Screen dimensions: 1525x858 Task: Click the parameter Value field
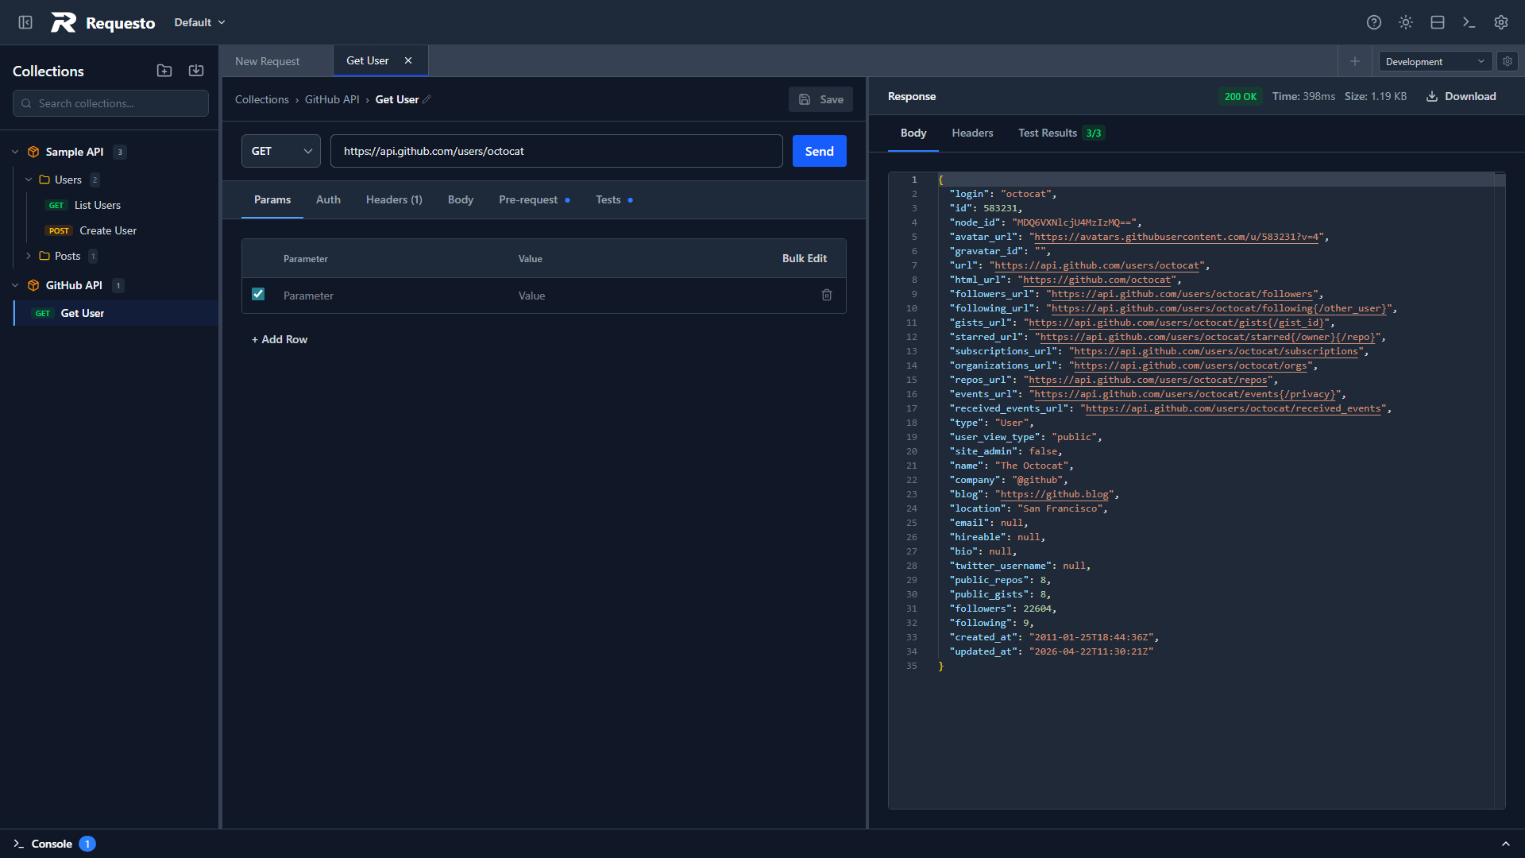coord(659,296)
